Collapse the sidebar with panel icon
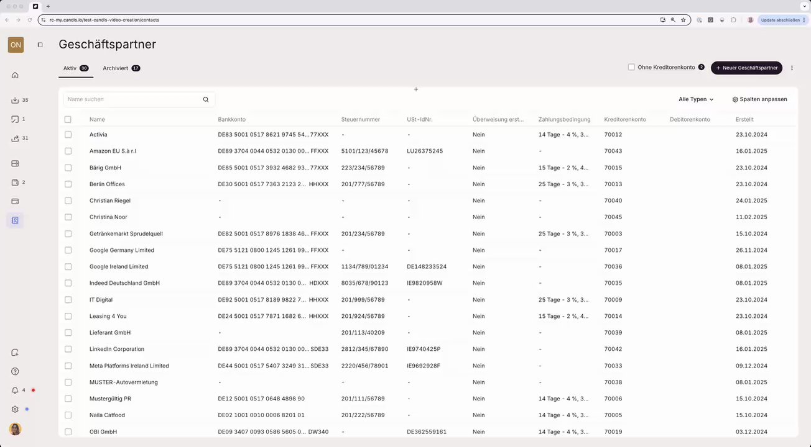This screenshot has width=811, height=447. point(40,45)
